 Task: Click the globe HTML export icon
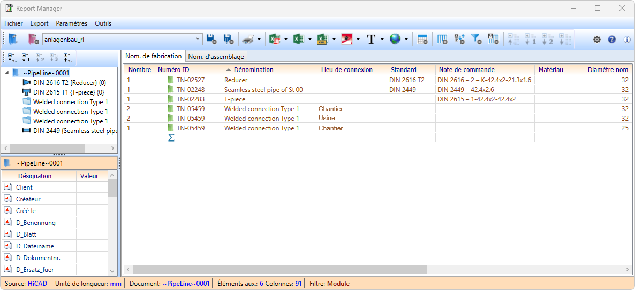coord(395,39)
